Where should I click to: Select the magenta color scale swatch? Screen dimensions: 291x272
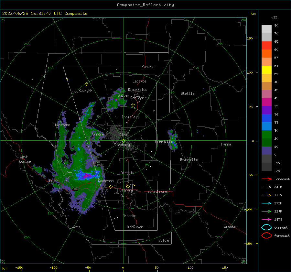[266, 102]
